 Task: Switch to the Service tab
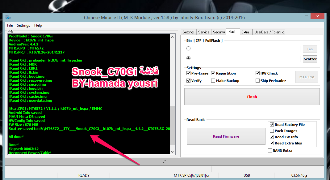(x=204, y=32)
